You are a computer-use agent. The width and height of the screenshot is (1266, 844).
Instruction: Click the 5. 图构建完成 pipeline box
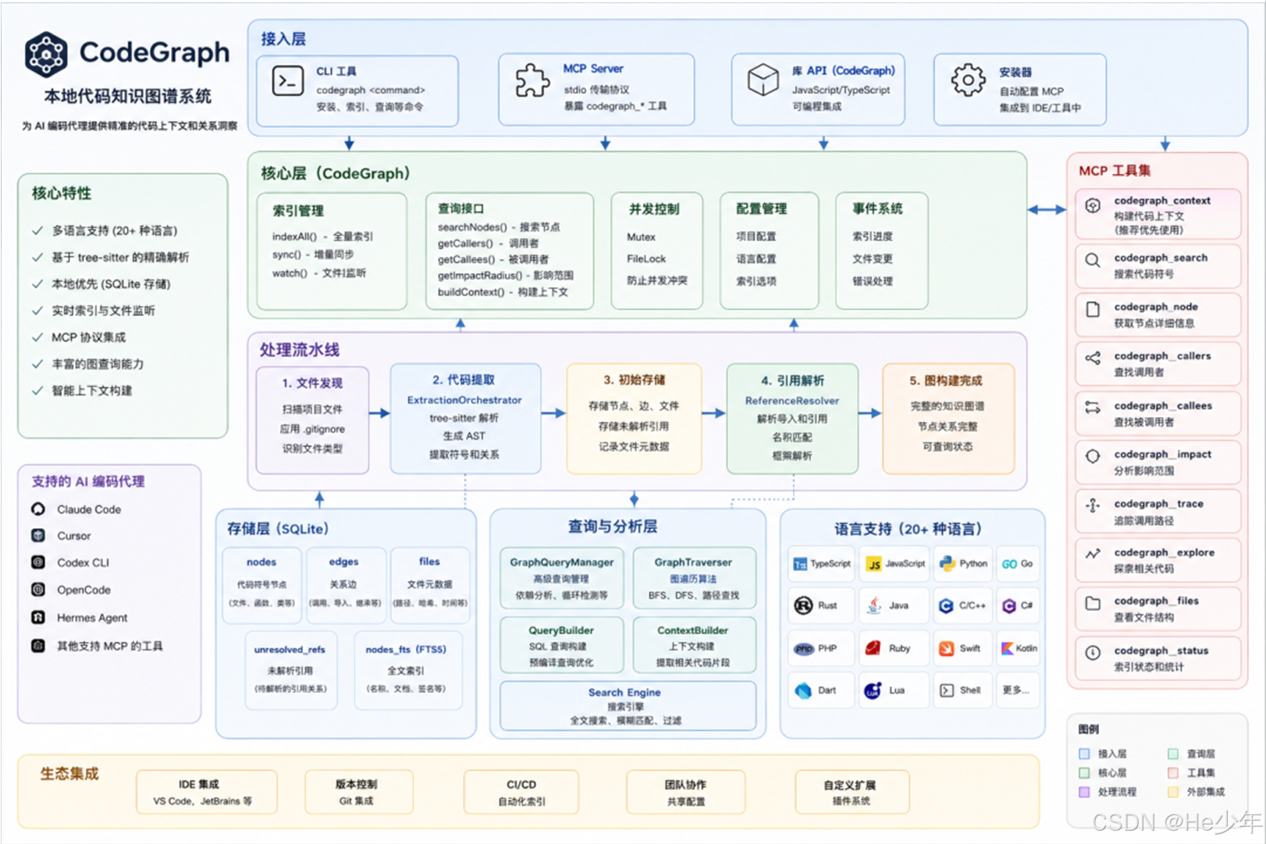(x=948, y=418)
